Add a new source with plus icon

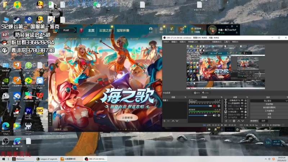pyautogui.click(x=226, y=121)
